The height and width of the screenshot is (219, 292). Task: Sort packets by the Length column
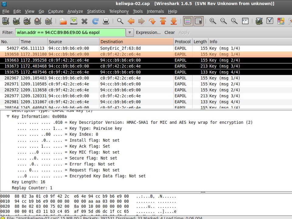click(x=200, y=42)
